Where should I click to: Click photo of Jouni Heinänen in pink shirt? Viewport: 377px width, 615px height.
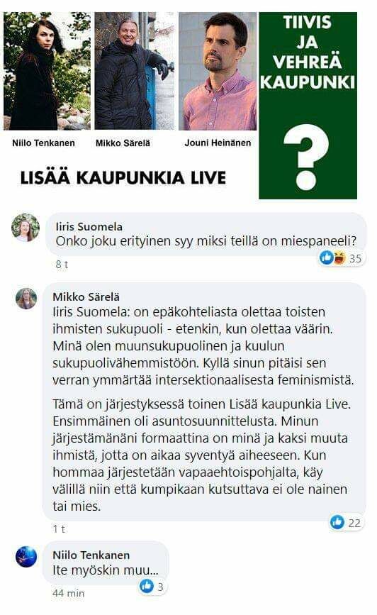[x=218, y=71]
